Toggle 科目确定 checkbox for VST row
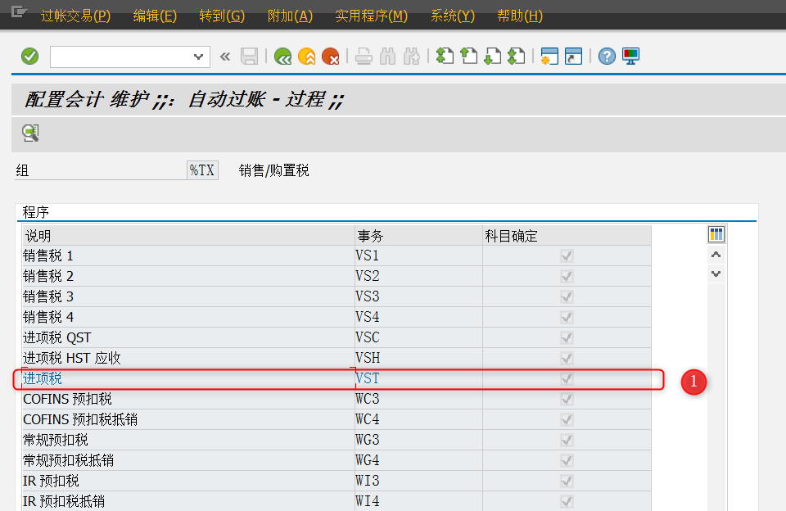The height and width of the screenshot is (511, 786). tap(567, 378)
